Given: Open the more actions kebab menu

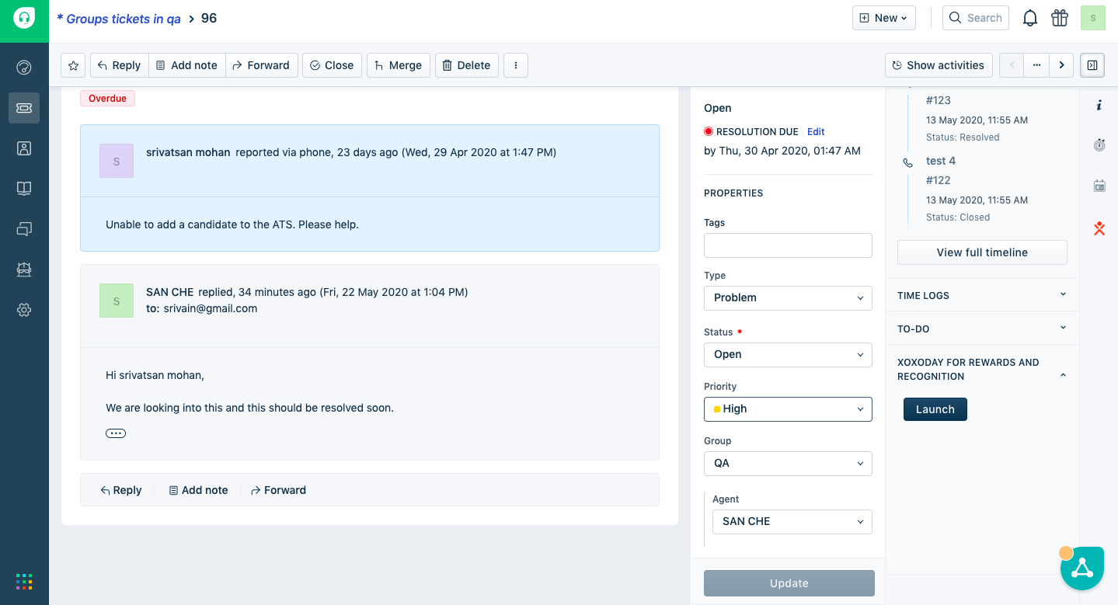Looking at the screenshot, I should coord(516,65).
